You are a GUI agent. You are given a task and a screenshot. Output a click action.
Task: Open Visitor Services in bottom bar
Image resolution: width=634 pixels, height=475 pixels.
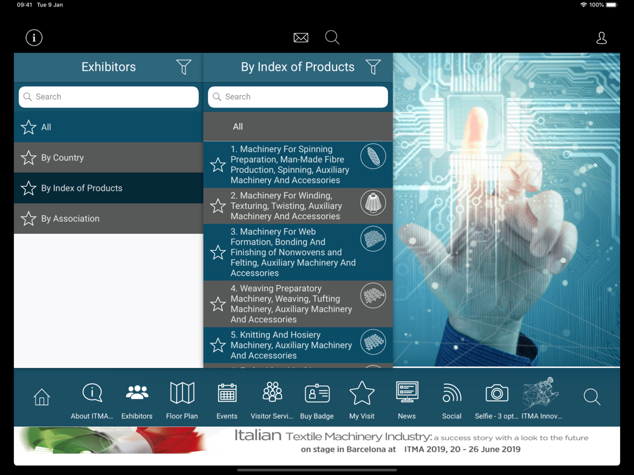[272, 401]
